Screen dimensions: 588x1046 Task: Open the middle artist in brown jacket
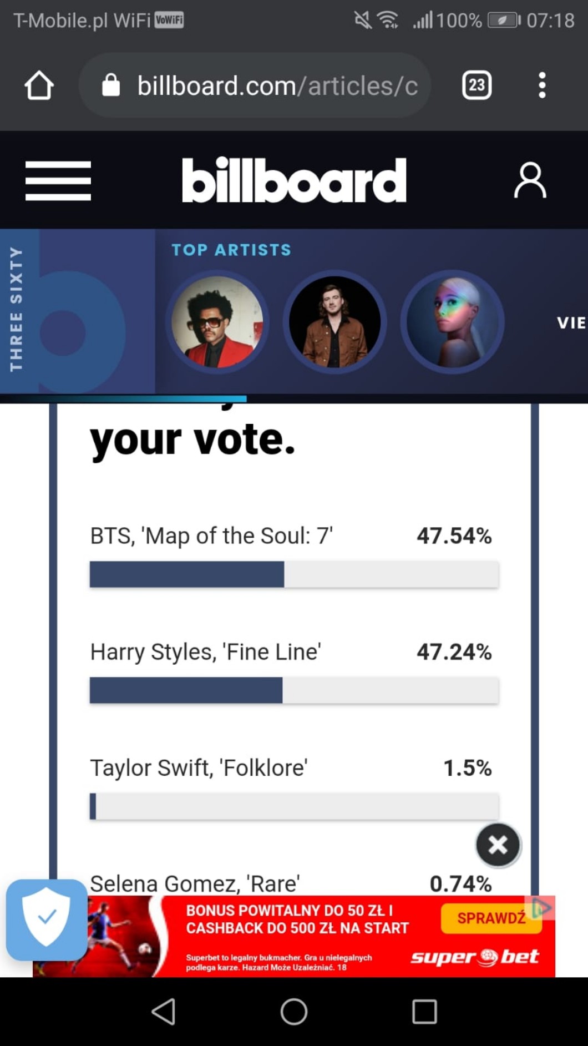tap(334, 322)
